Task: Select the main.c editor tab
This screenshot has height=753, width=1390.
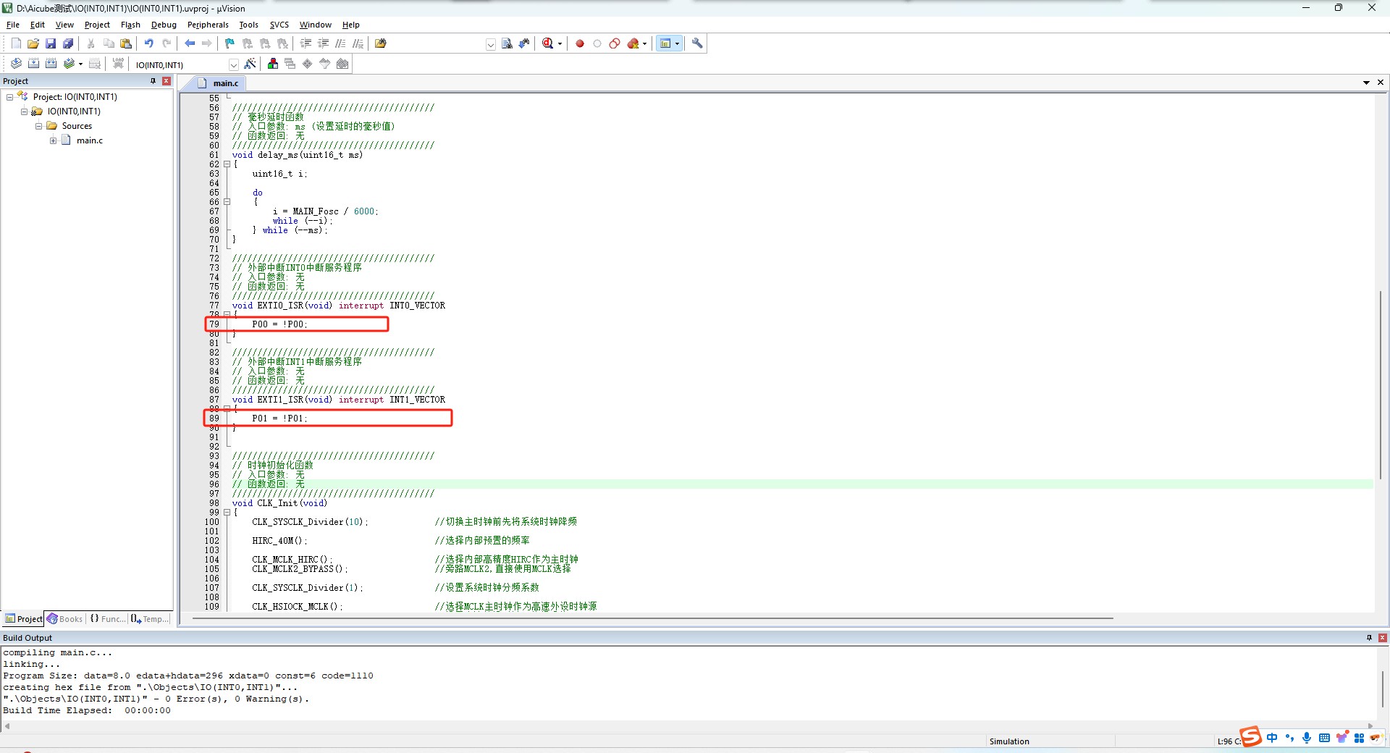Action: [219, 83]
